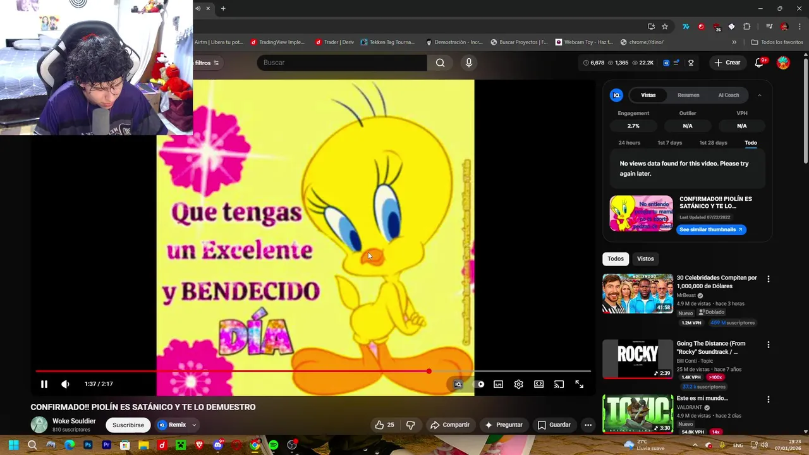This screenshot has width=809, height=455.
Task: Switch to the AI Coach tab
Action: pos(728,95)
